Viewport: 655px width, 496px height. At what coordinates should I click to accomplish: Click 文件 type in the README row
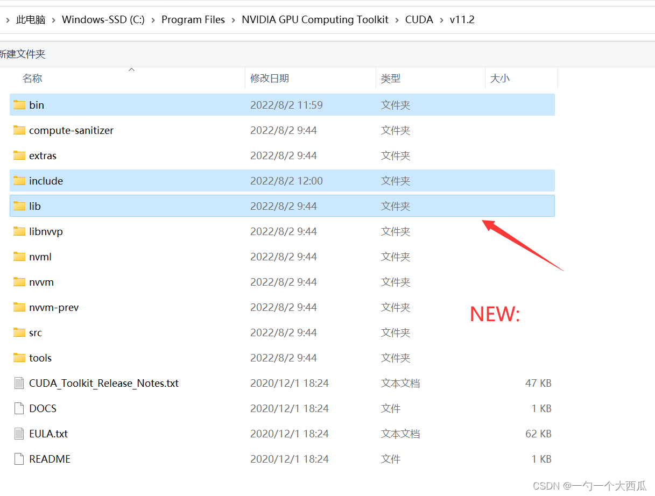(391, 459)
